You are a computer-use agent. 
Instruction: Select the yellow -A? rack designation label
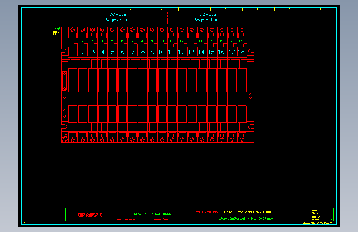(57, 29)
